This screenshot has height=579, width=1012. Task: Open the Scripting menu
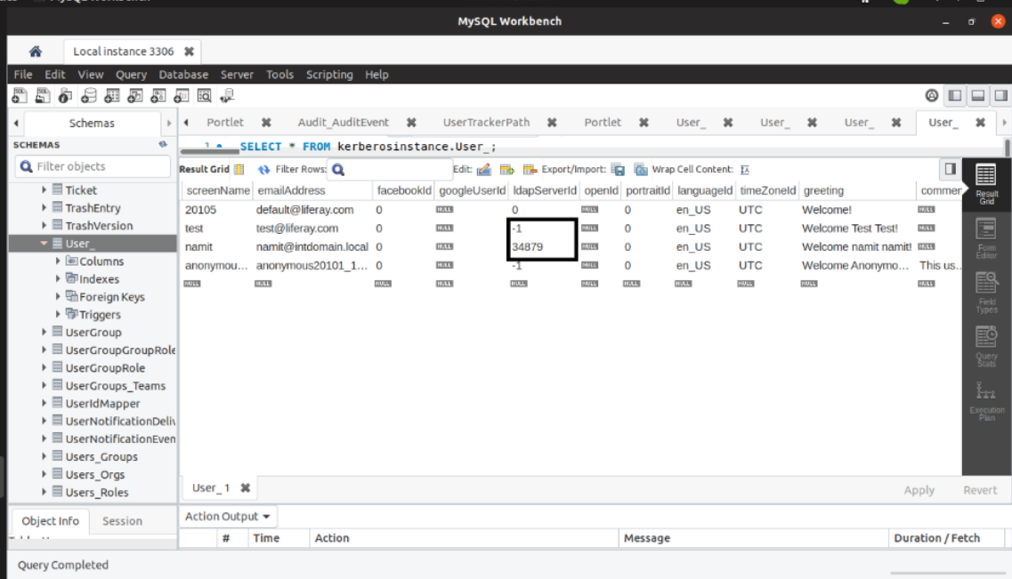(x=329, y=75)
